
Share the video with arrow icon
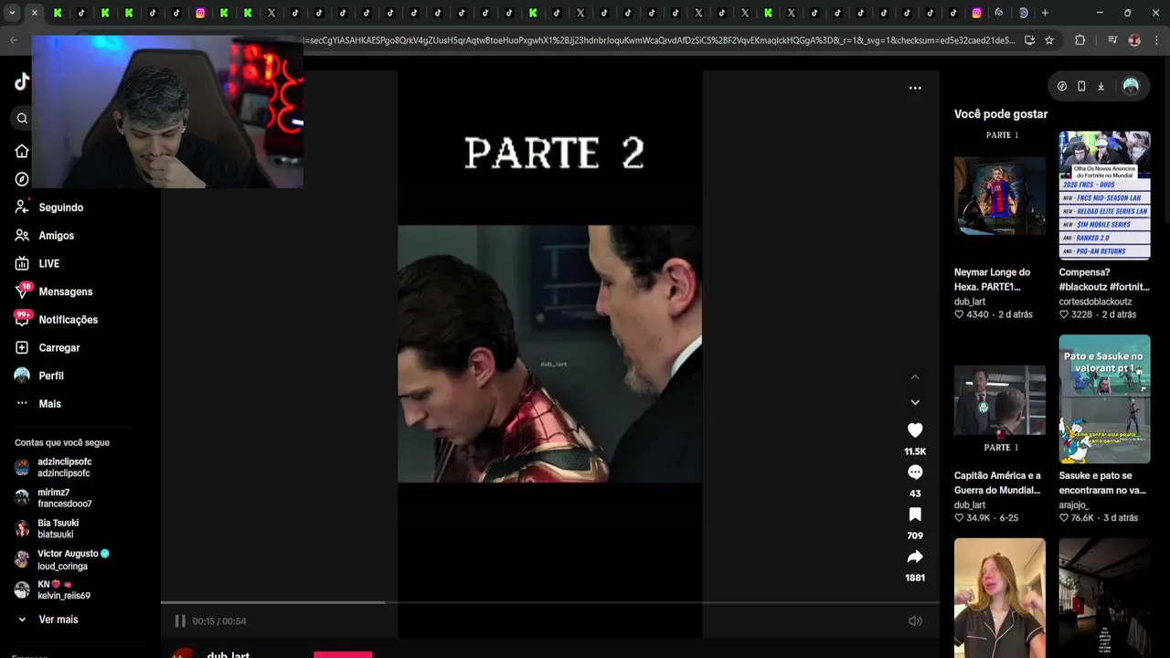pyautogui.click(x=915, y=557)
